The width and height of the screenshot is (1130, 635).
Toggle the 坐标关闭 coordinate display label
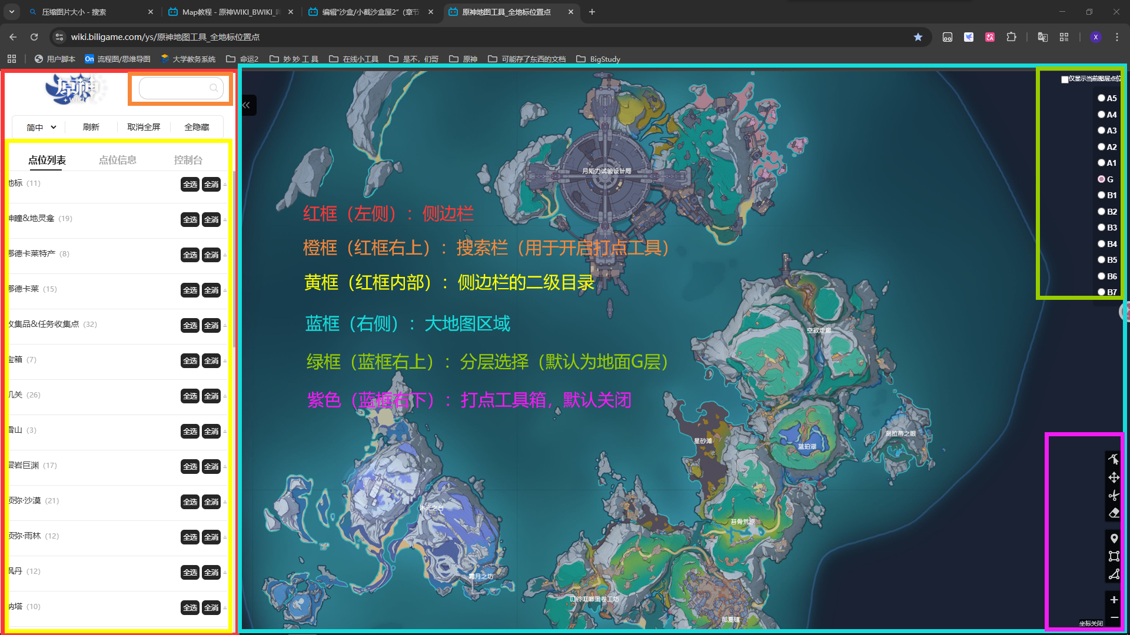1091,623
